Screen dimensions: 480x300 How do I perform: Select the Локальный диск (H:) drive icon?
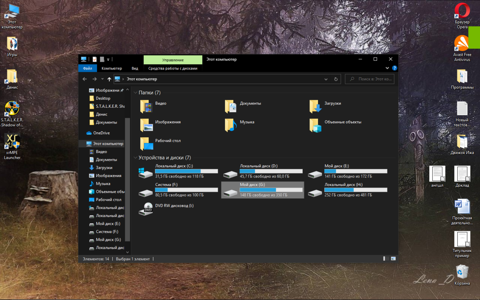(315, 193)
